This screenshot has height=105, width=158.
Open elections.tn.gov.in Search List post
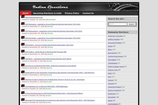(55, 80)
